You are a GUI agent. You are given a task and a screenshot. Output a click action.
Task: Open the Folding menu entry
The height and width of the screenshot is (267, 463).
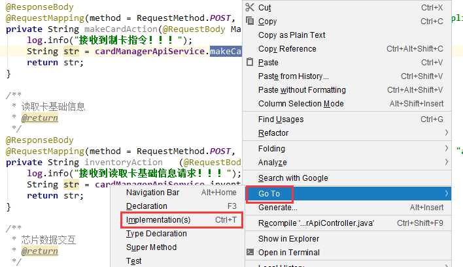tap(347, 149)
